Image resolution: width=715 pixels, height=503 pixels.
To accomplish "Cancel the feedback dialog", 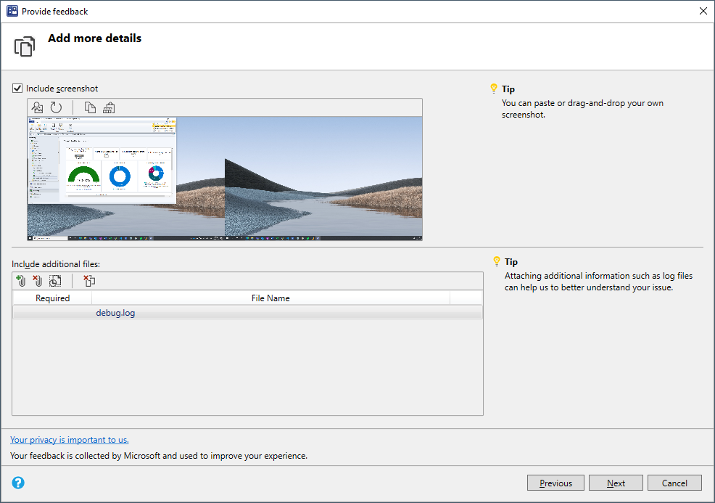I will tap(674, 483).
